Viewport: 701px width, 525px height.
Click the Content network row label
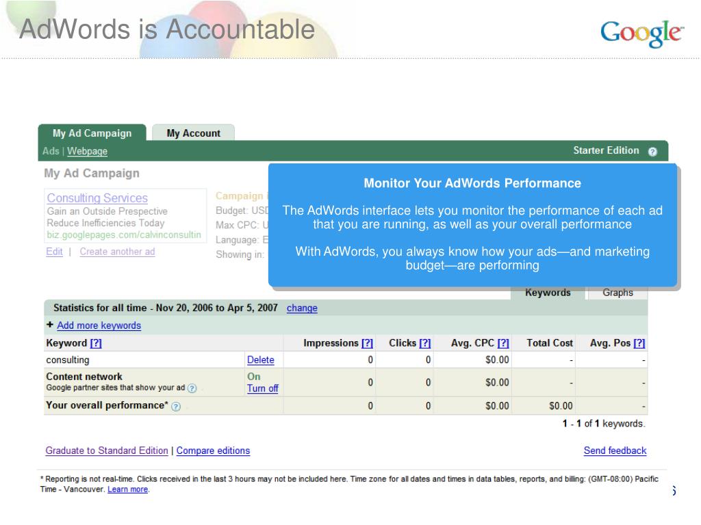coord(84,377)
